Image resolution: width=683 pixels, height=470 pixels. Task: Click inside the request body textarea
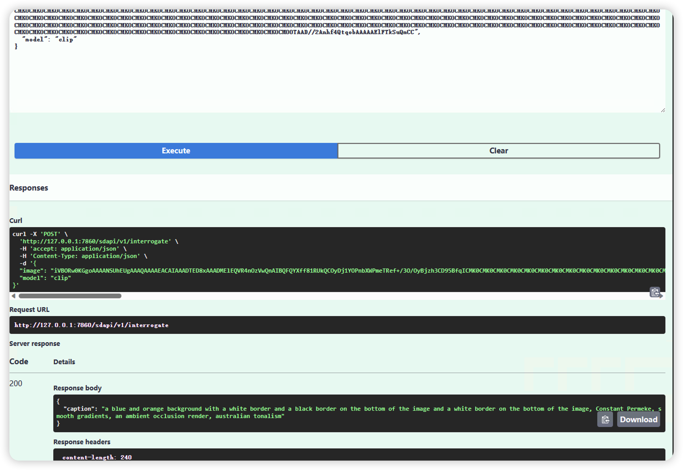(336, 77)
